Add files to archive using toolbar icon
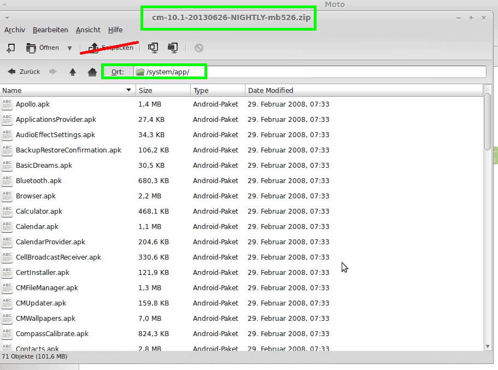The width and height of the screenshot is (498, 370). click(x=153, y=48)
